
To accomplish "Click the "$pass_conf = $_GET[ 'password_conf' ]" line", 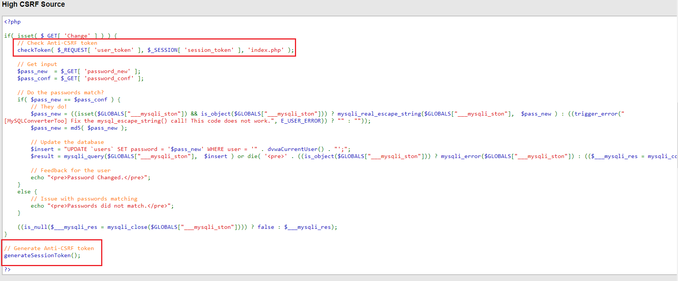I will pyautogui.click(x=80, y=78).
